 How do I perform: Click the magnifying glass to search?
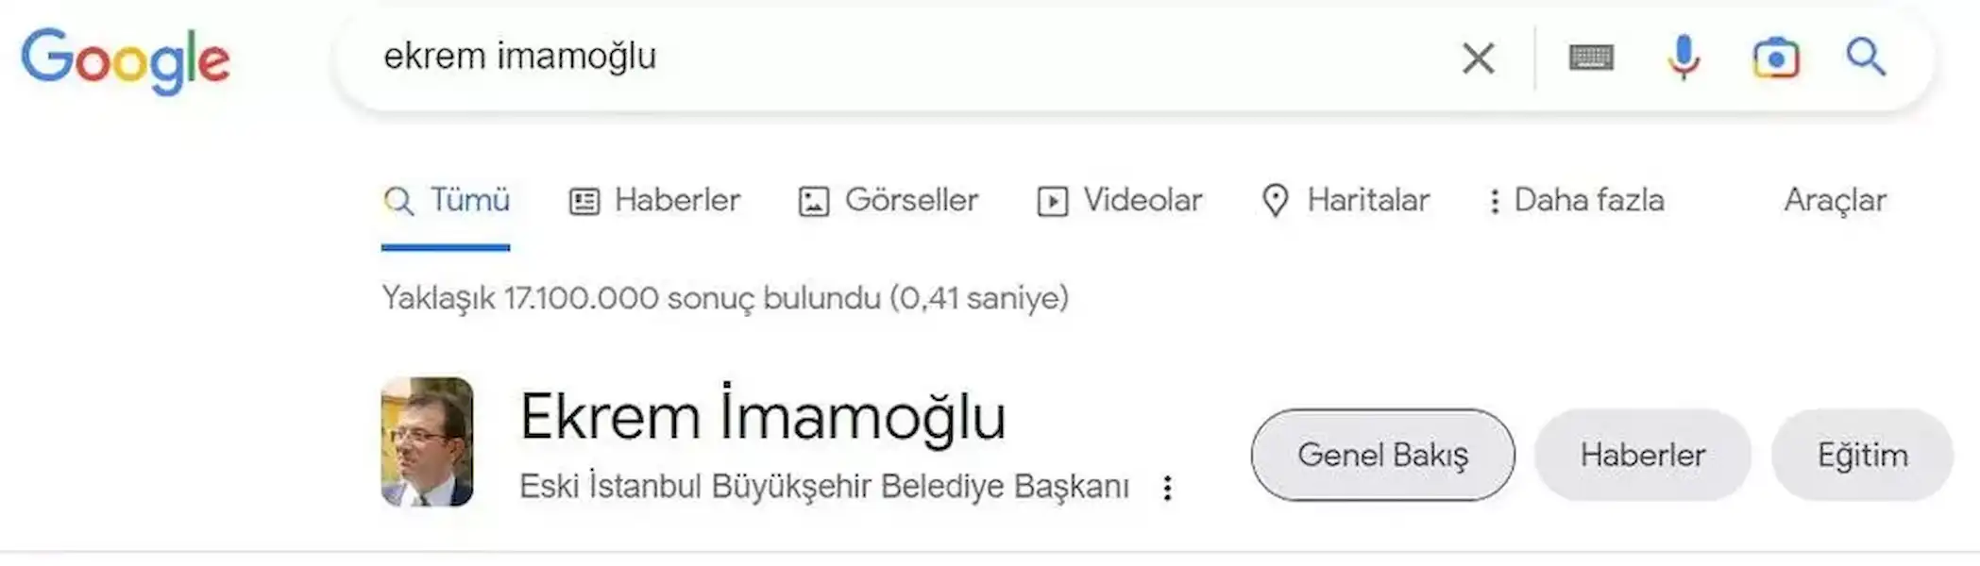[x=1867, y=58]
